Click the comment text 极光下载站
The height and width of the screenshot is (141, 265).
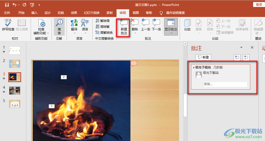click(x=211, y=73)
